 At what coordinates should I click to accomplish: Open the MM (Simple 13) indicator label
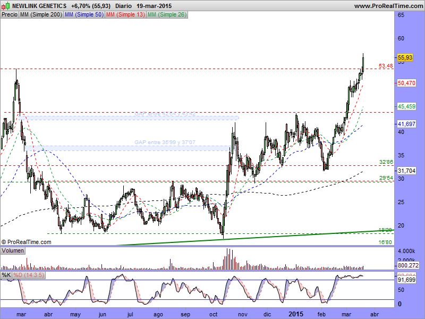(x=125, y=15)
